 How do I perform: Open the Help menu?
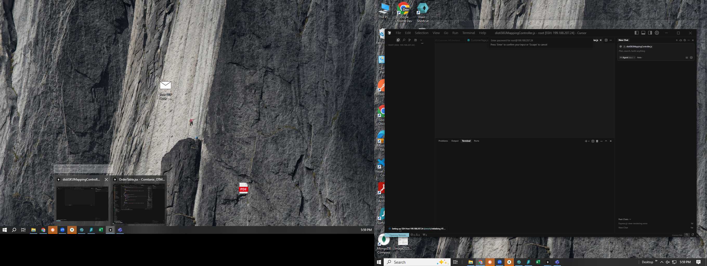[x=482, y=33]
